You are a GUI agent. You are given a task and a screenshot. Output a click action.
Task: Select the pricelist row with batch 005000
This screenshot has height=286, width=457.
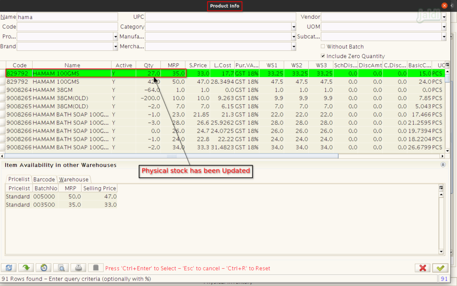click(x=61, y=196)
